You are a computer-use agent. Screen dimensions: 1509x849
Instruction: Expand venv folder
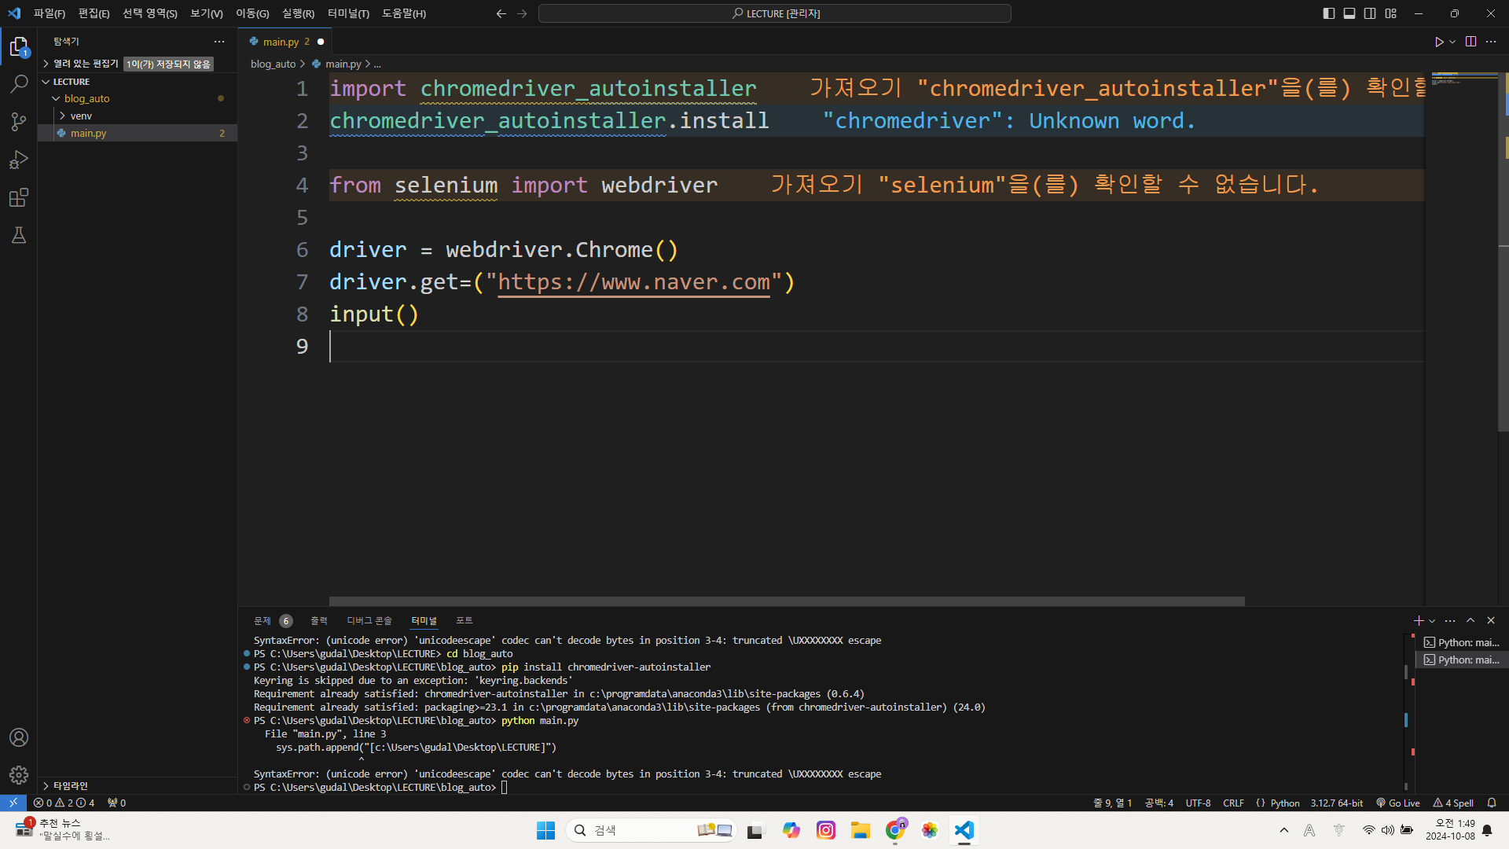138,116
